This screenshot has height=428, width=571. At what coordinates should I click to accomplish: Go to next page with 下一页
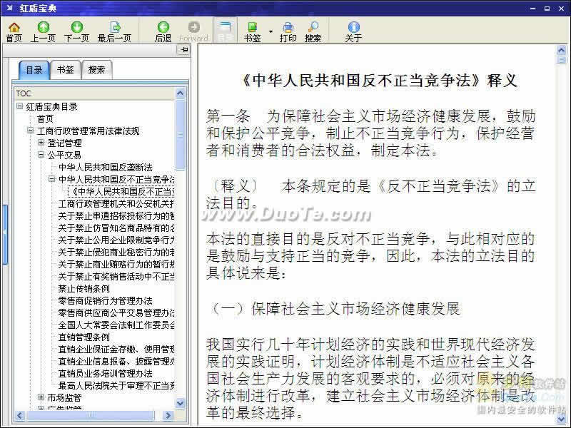pyautogui.click(x=76, y=31)
